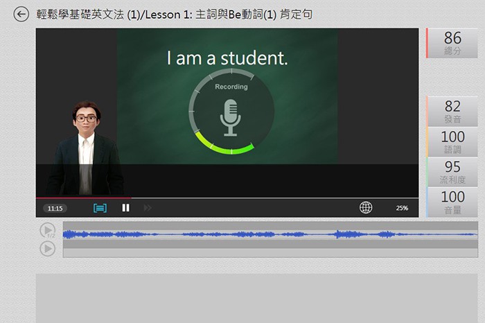Play the first waveform audio track

point(47,230)
